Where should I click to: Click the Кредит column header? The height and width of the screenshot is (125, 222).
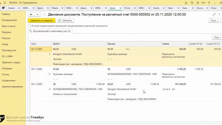pos(133,44)
